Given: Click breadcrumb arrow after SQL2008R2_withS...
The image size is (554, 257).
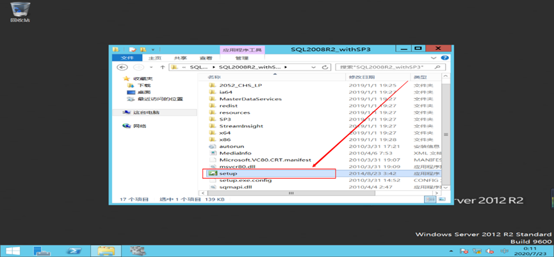Looking at the screenshot, I should (x=286, y=67).
